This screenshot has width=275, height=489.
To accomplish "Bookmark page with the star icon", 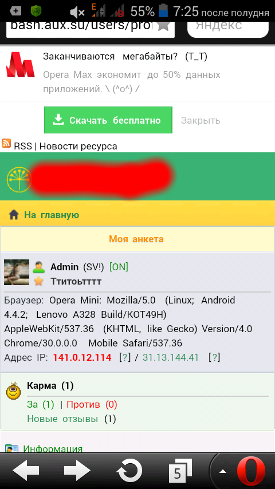I will click(163, 25).
